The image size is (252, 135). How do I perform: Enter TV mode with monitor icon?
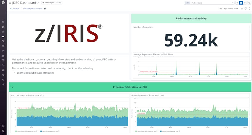[x=246, y=9]
